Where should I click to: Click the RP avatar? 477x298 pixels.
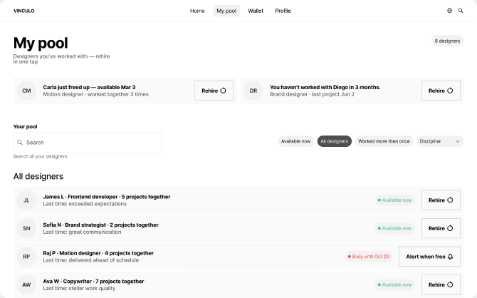(26, 257)
